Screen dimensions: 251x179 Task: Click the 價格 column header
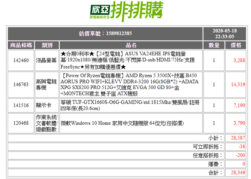pos(236,45)
